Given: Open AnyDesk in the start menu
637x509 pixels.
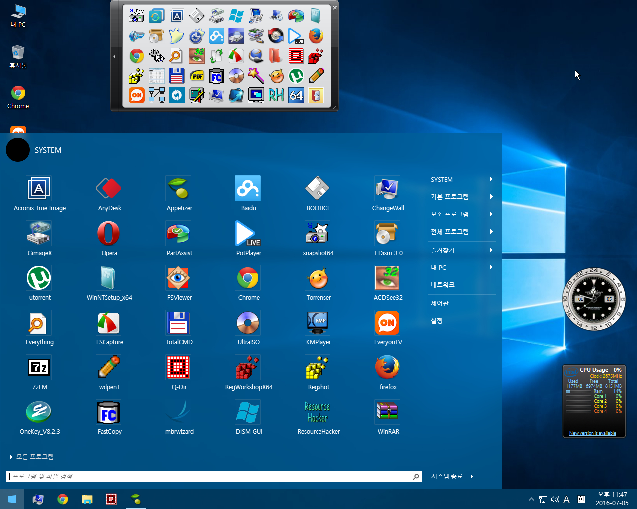Looking at the screenshot, I should (x=109, y=194).
